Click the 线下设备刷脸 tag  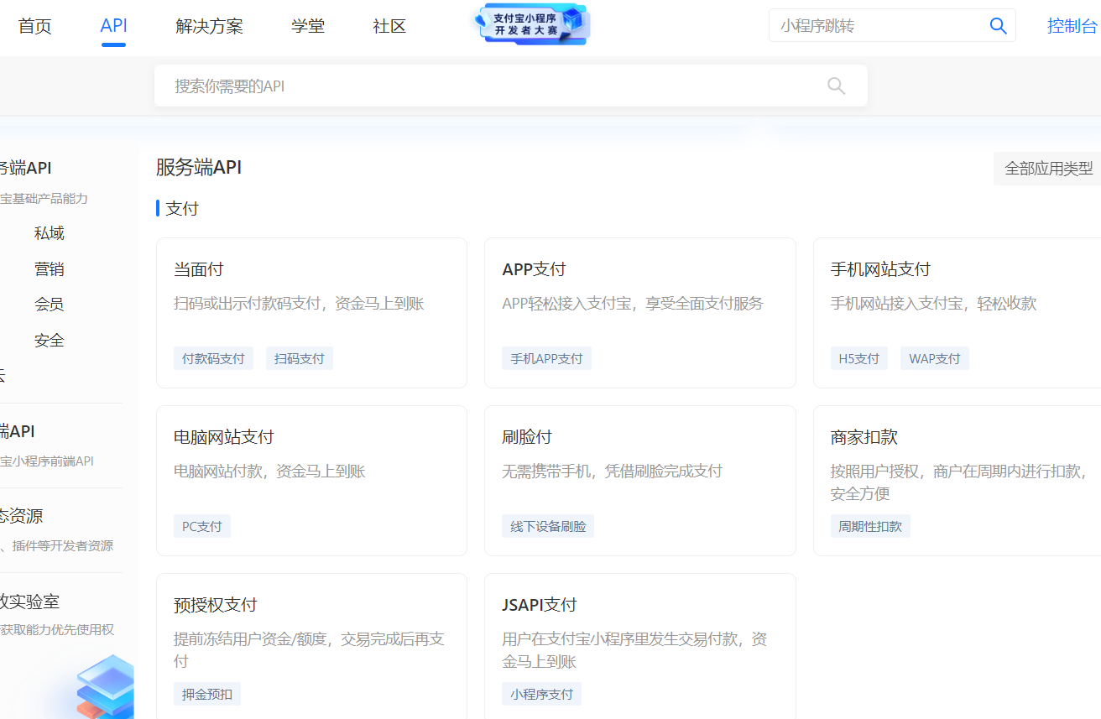[548, 526]
